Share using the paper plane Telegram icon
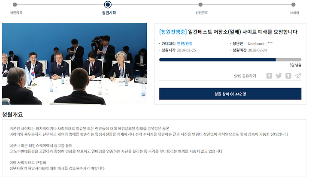This screenshot has width=309, height=179. (x=298, y=76)
